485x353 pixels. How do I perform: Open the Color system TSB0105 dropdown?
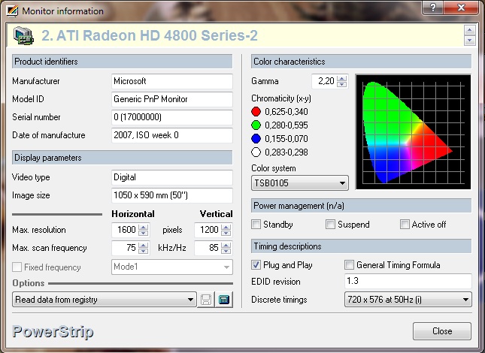pos(300,183)
